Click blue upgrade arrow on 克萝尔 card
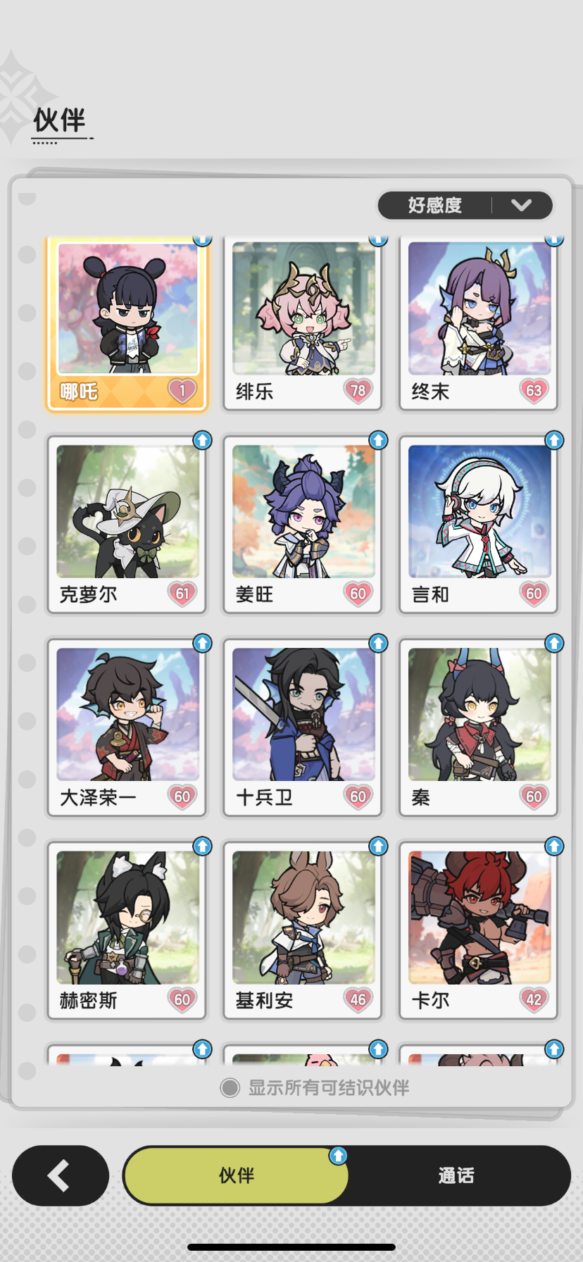The height and width of the screenshot is (1262, 583). [x=203, y=440]
